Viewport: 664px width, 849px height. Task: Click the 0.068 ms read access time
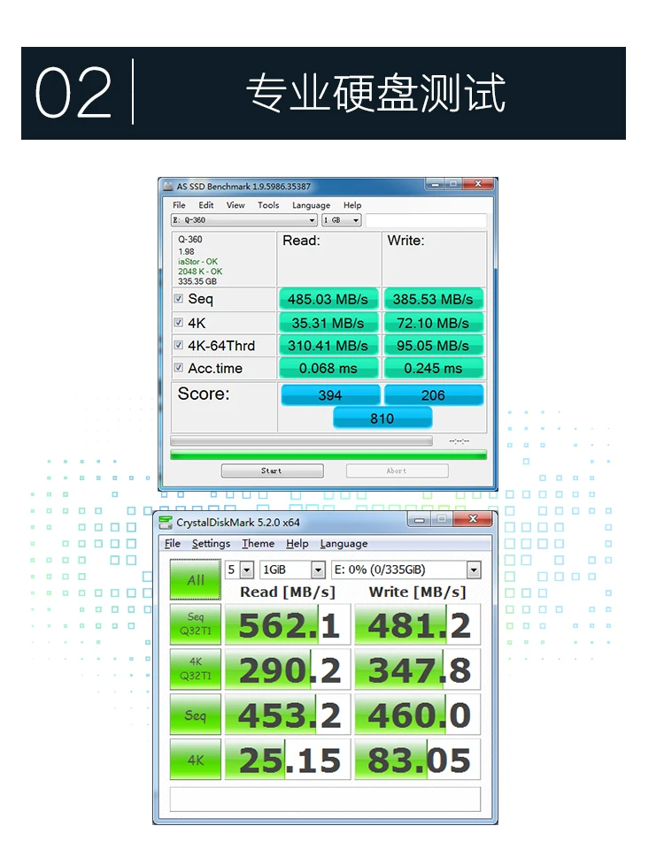328,368
